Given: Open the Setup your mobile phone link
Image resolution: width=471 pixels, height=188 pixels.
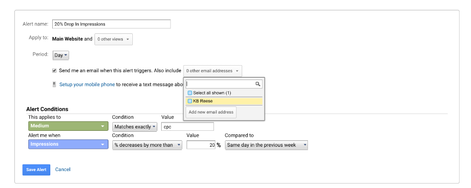Looking at the screenshot, I should [87, 85].
